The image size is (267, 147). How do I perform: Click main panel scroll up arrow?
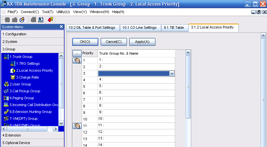tap(263, 35)
